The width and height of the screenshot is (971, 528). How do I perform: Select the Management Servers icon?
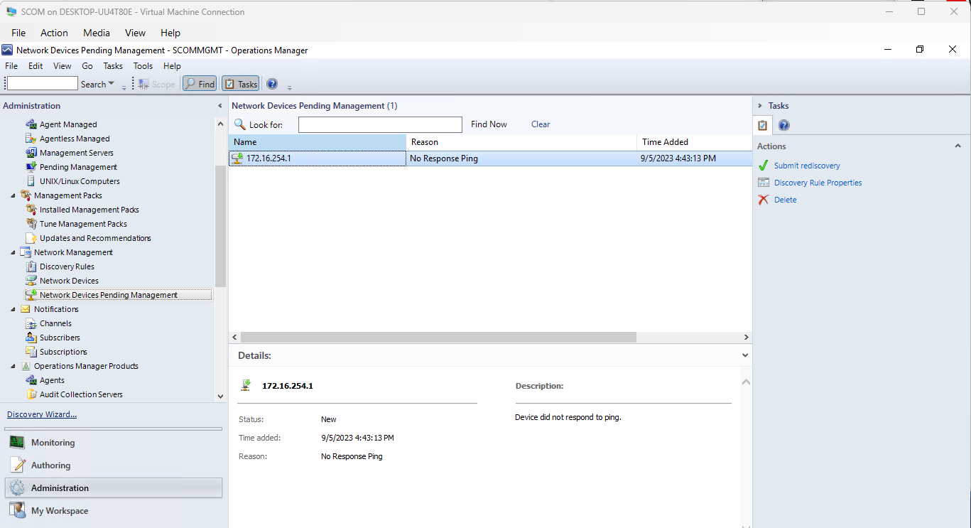coord(31,153)
